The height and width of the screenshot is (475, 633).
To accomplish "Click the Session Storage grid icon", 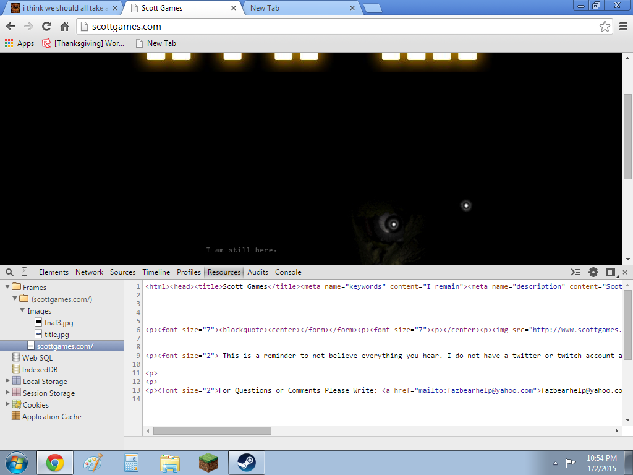I will coord(17,393).
